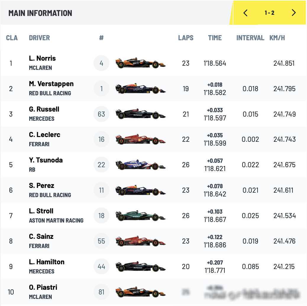Open S. Perez driver name
Viewport: 307px width, 306px height.
tap(42, 186)
